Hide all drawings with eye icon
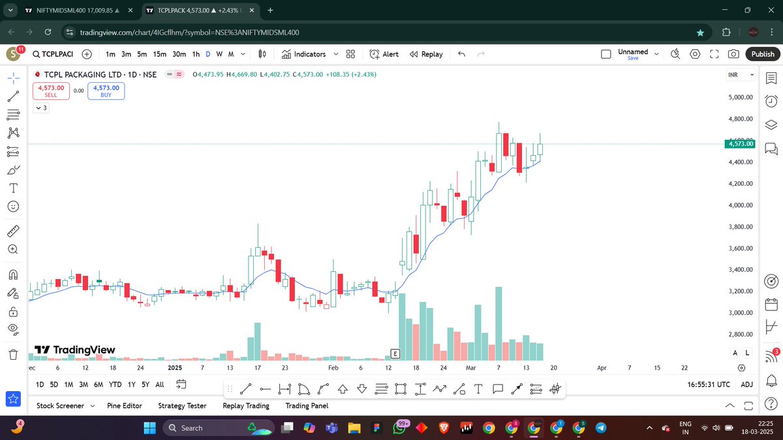This screenshot has width=783, height=440. (13, 329)
